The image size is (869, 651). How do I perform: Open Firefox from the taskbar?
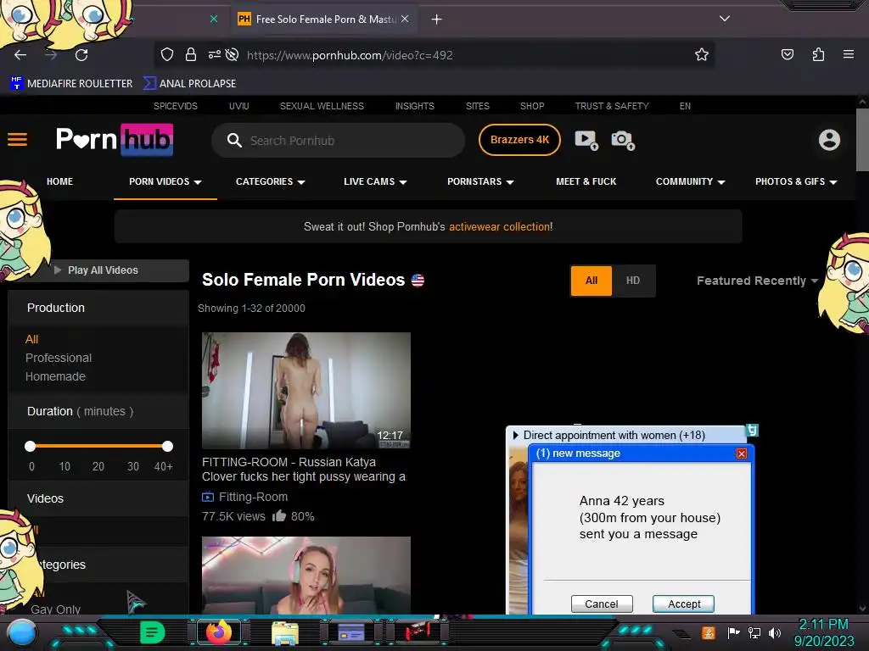pyautogui.click(x=218, y=632)
